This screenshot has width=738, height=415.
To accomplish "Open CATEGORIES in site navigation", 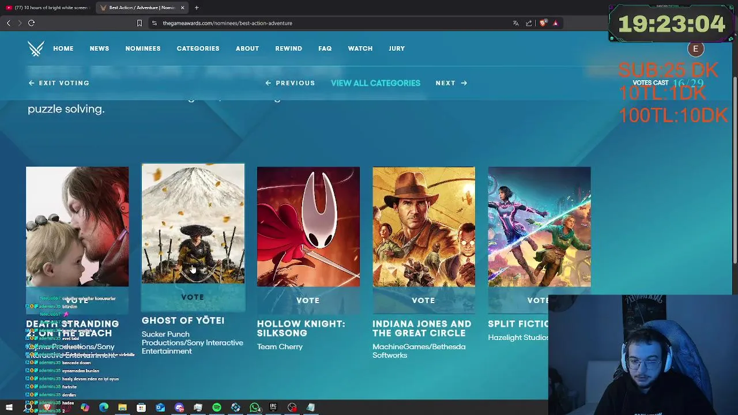I will [198, 48].
